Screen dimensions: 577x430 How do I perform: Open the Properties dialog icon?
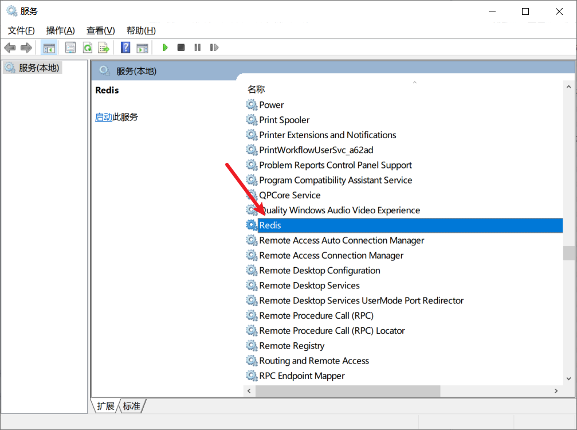click(69, 47)
